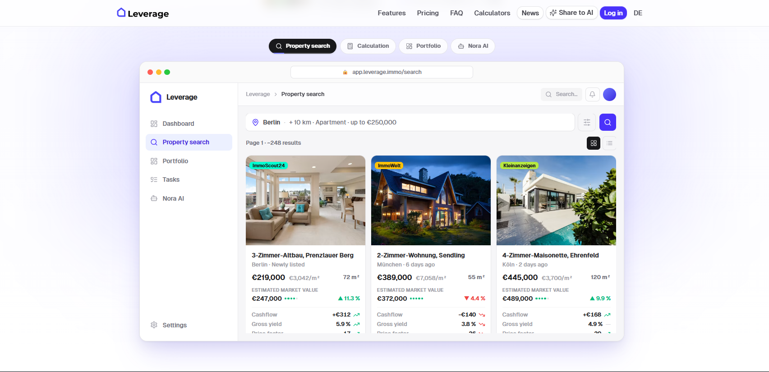Open the Sendling house photo

coord(431,200)
